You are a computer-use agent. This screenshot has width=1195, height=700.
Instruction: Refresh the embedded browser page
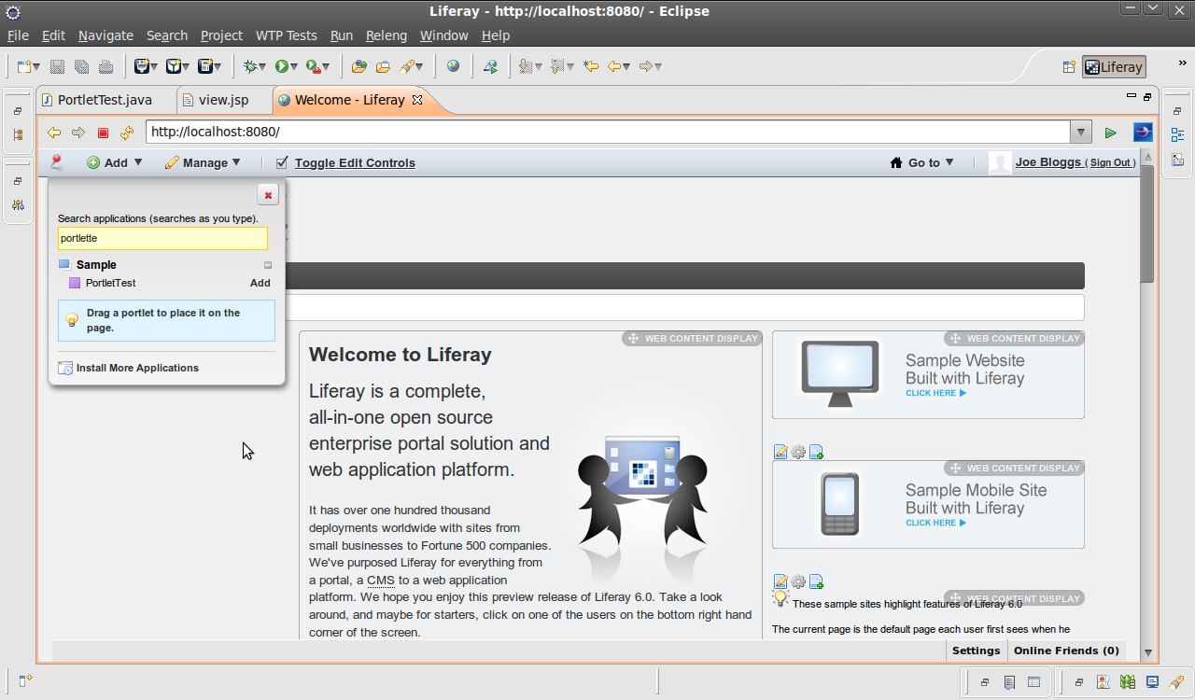pyautogui.click(x=127, y=133)
